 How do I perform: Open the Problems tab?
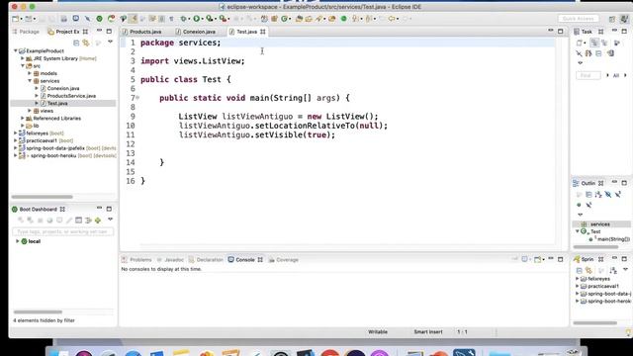point(136,260)
